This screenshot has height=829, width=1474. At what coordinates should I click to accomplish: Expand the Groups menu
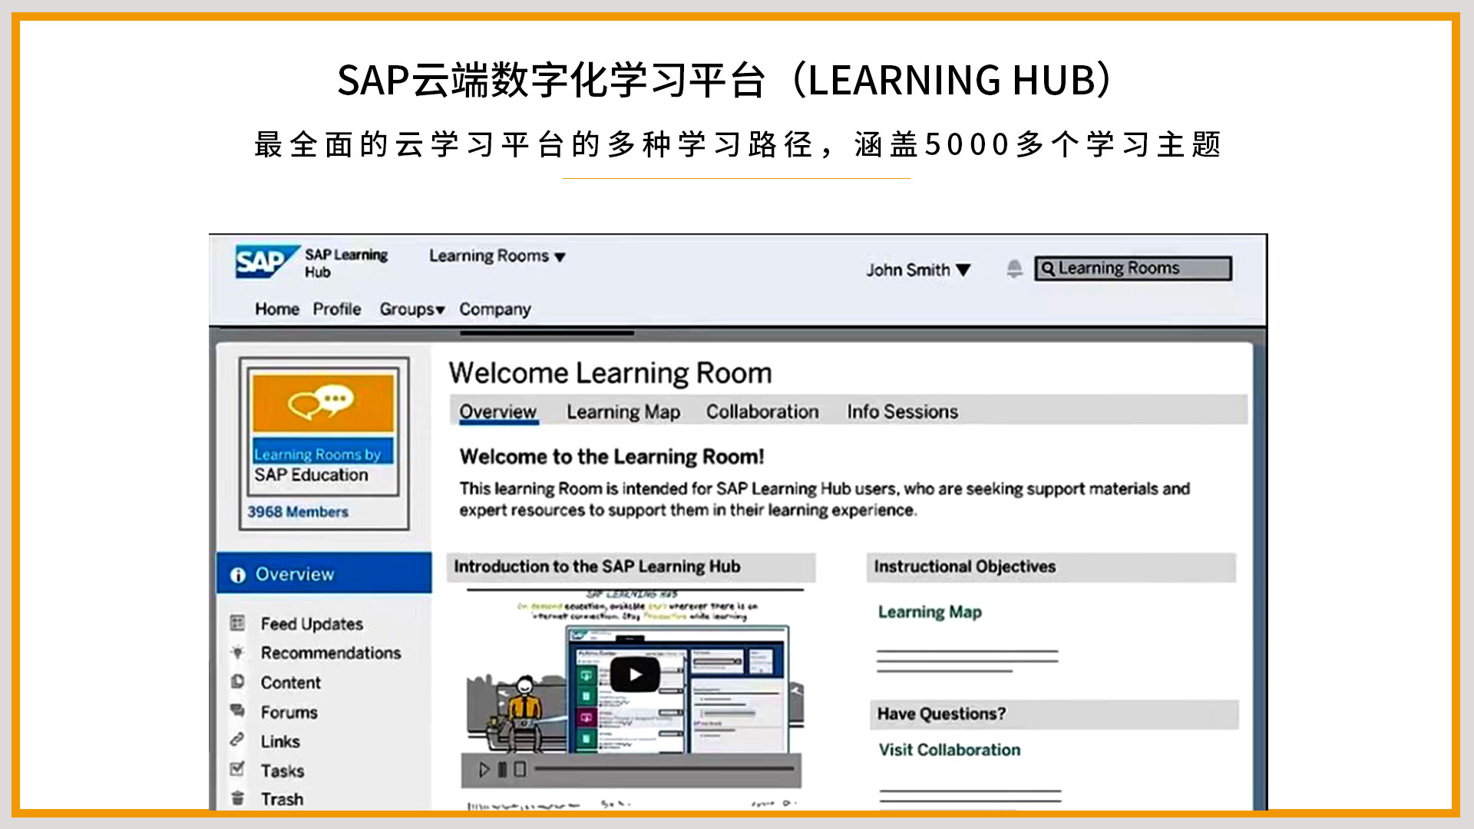tap(412, 309)
